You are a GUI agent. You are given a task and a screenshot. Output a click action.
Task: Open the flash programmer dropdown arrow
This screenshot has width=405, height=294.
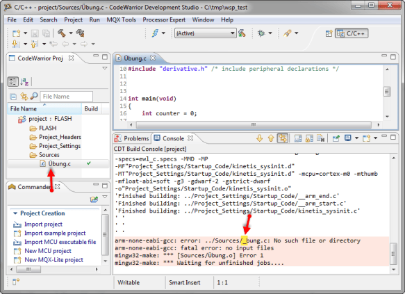point(163,33)
